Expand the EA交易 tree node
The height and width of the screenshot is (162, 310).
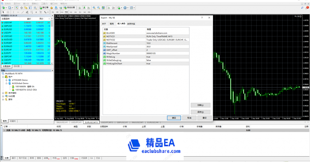point(3,96)
